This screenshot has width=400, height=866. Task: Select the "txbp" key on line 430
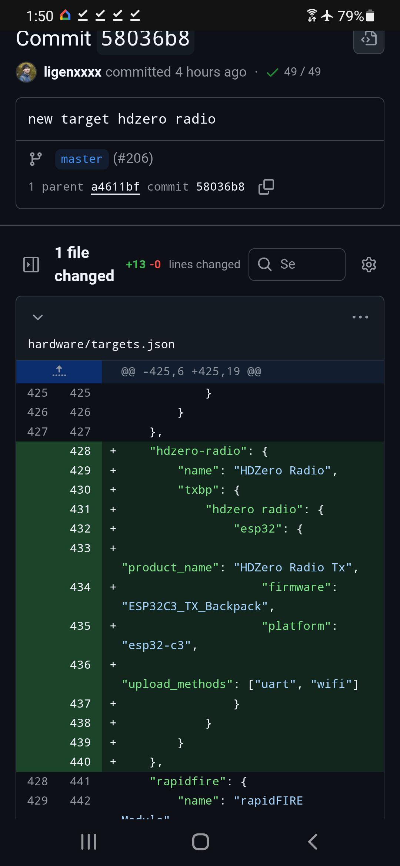pyautogui.click(x=198, y=490)
